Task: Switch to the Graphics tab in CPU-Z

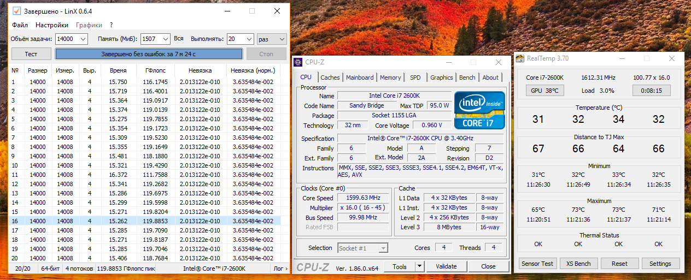Action: (442, 78)
